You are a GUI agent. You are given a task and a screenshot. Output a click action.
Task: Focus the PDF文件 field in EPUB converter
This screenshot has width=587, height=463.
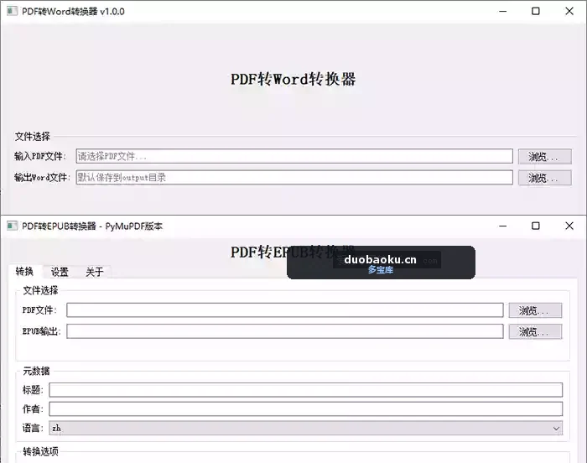pos(285,310)
